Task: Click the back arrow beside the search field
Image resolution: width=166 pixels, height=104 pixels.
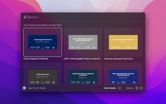Action: click(25, 17)
